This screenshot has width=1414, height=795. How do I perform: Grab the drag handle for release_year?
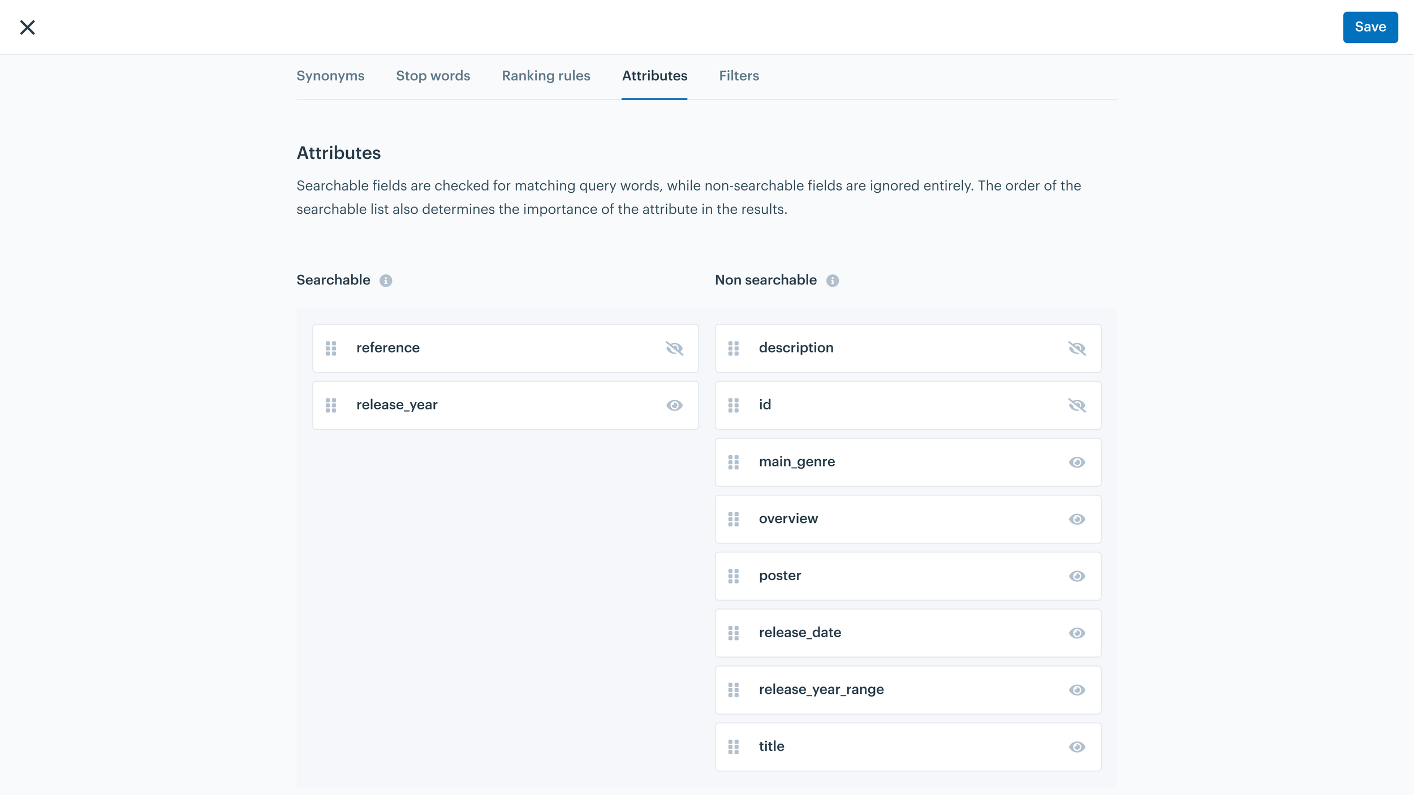[331, 405]
